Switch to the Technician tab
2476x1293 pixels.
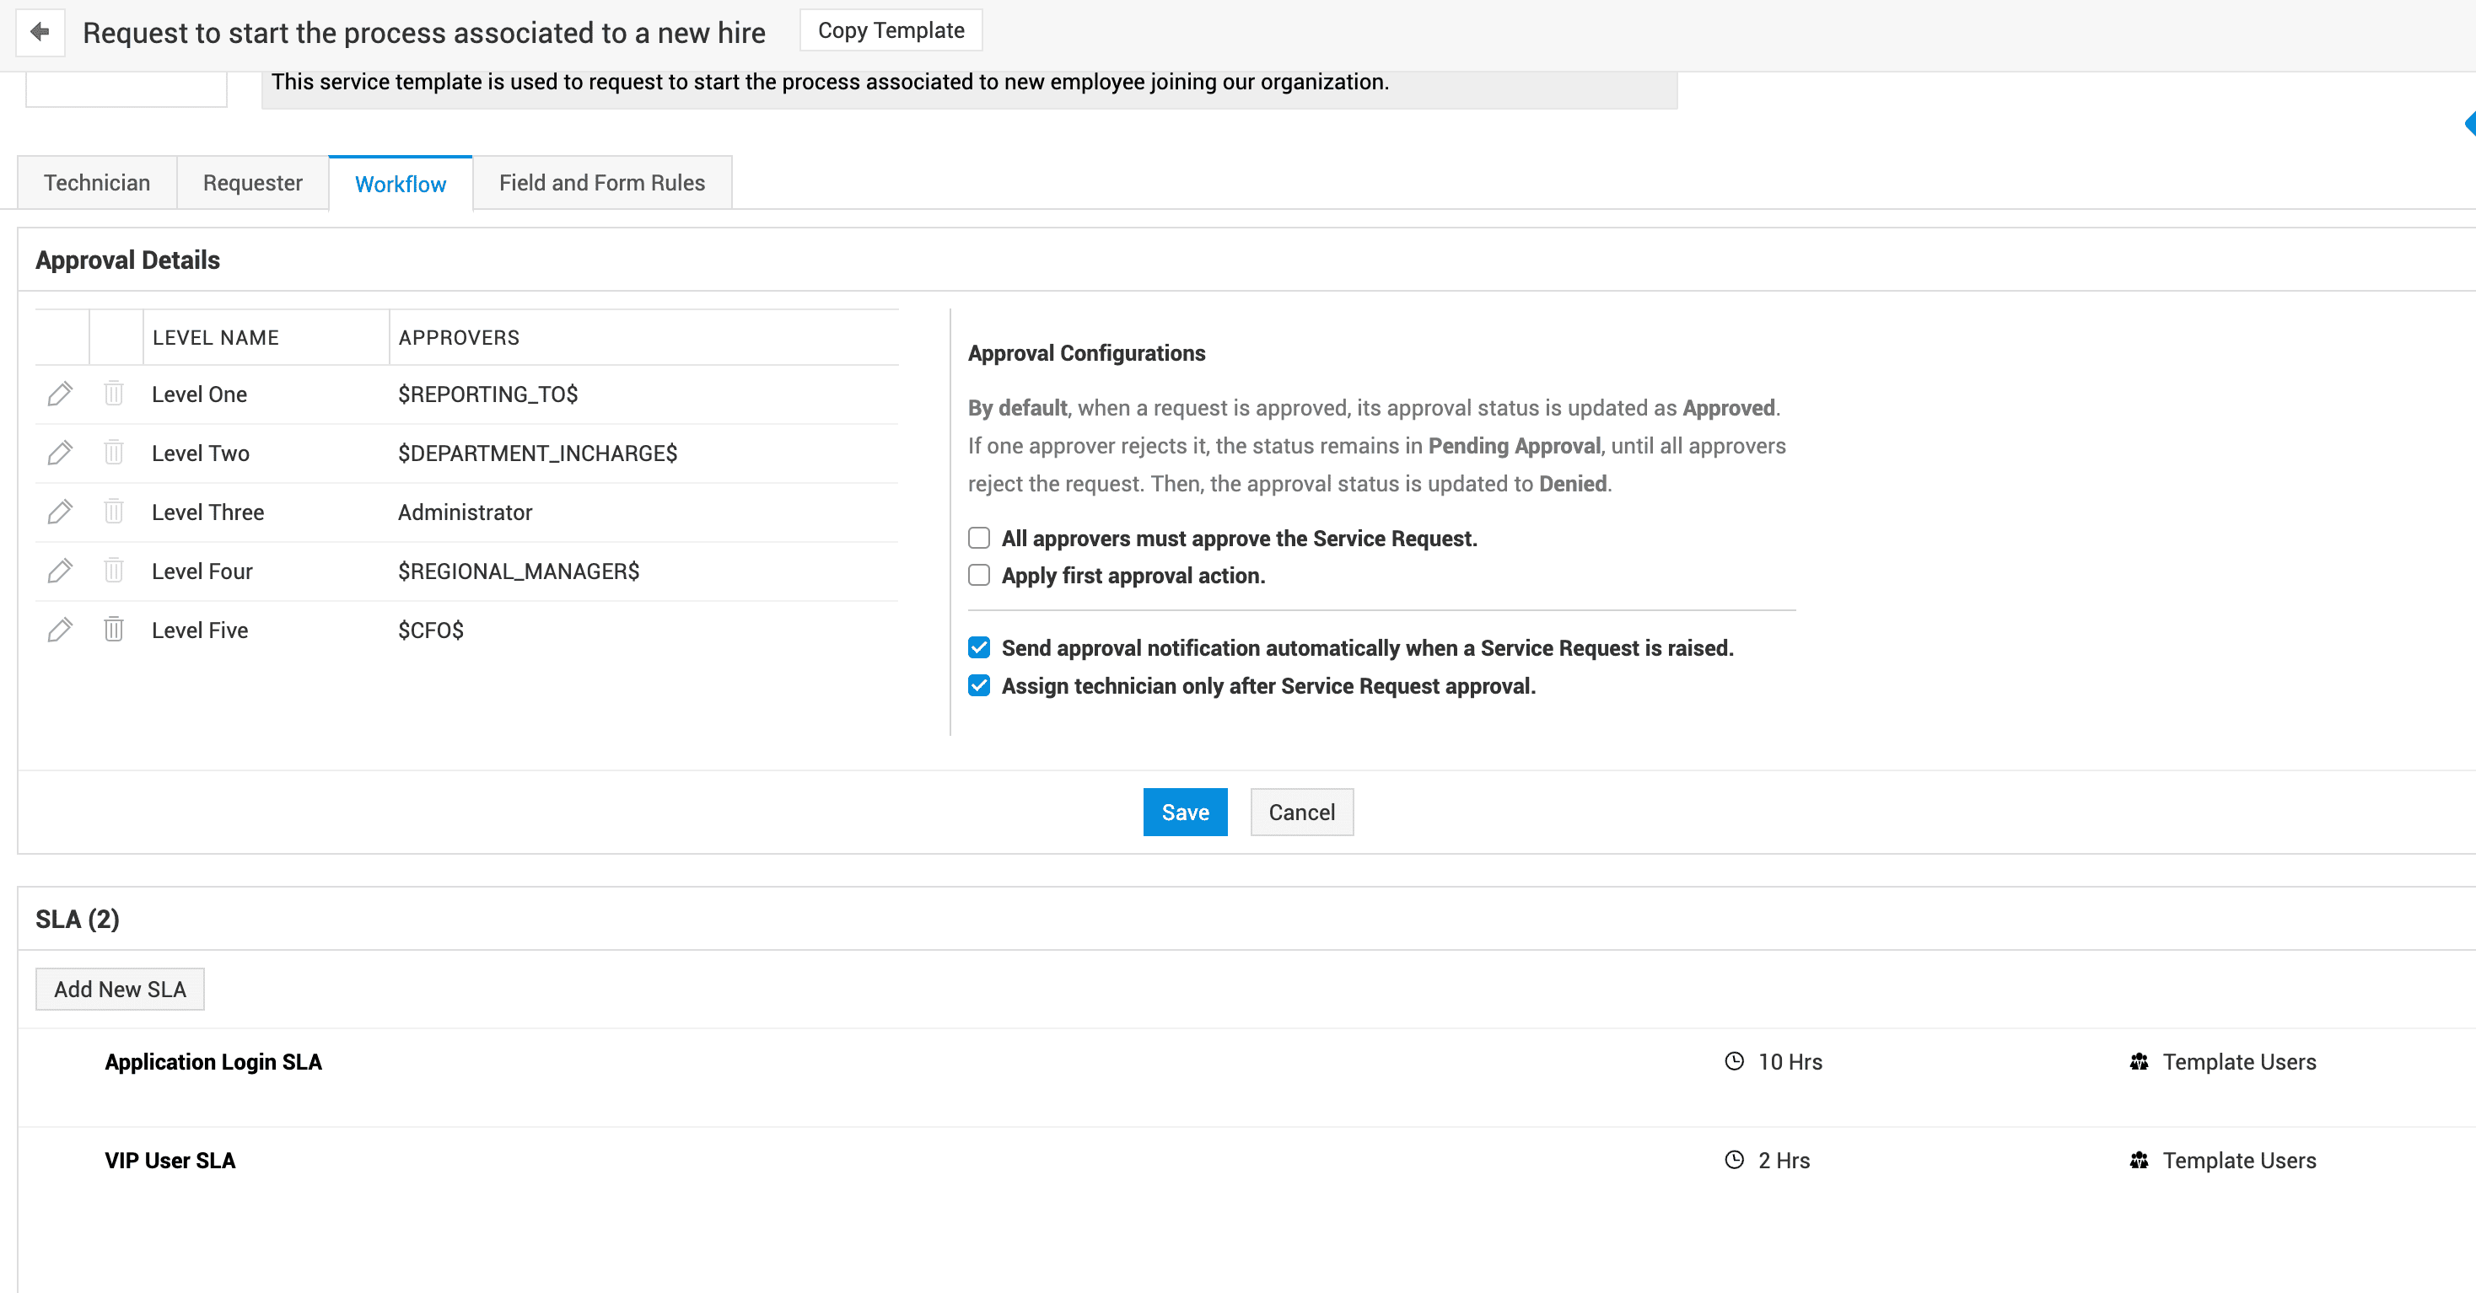point(97,183)
